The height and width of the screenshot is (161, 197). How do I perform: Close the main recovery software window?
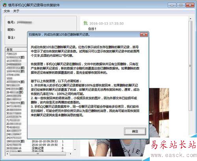point(190,5)
